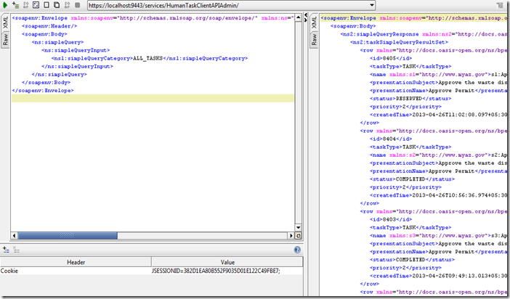Click the taskType TASK line under id 8405

[410, 66]
